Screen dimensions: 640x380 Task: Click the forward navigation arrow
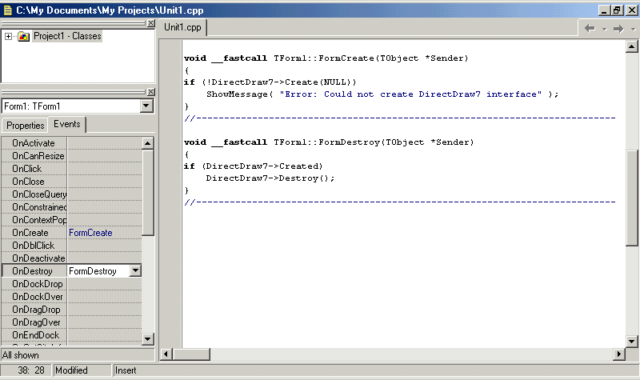(618, 28)
